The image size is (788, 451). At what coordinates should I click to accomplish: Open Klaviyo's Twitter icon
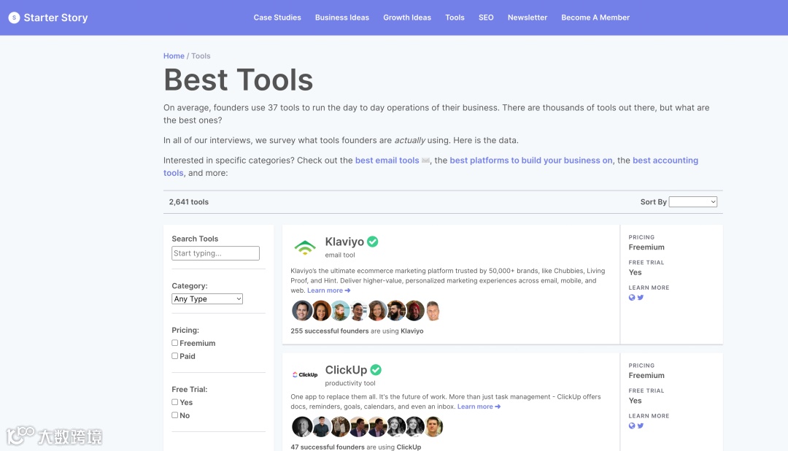pyautogui.click(x=641, y=298)
